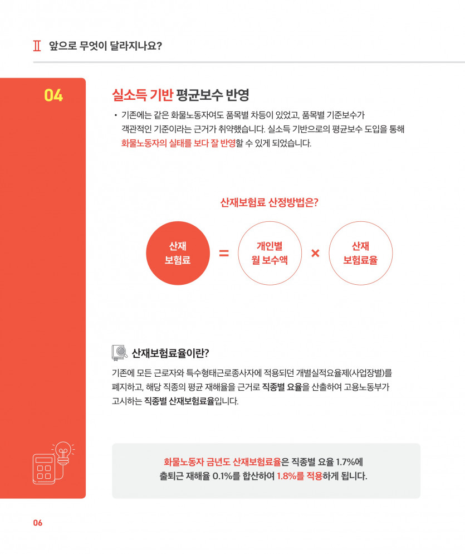465x554 pixels.
Task: Click the red multiplication sign
Action: [x=315, y=253]
